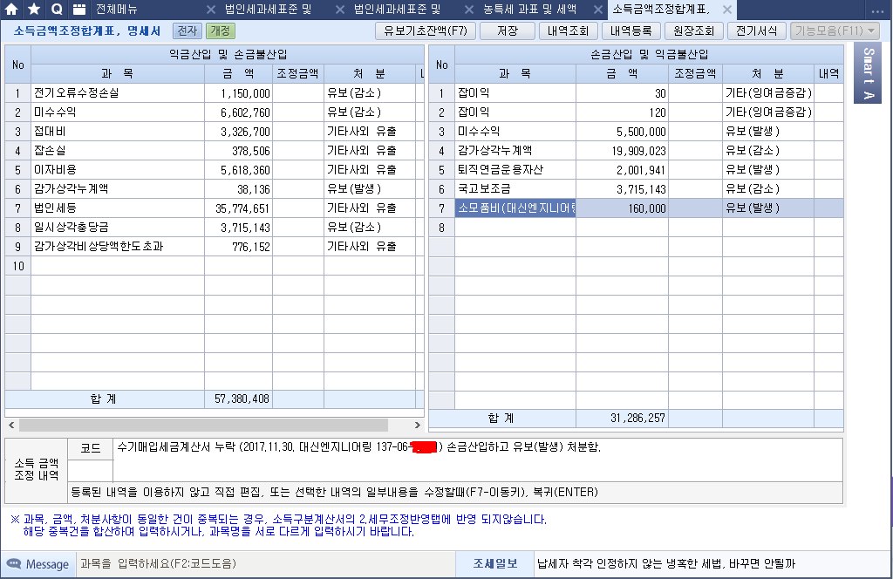Click the 유보기초잔액(F7) button
The height and width of the screenshot is (579, 893).
pyautogui.click(x=426, y=31)
